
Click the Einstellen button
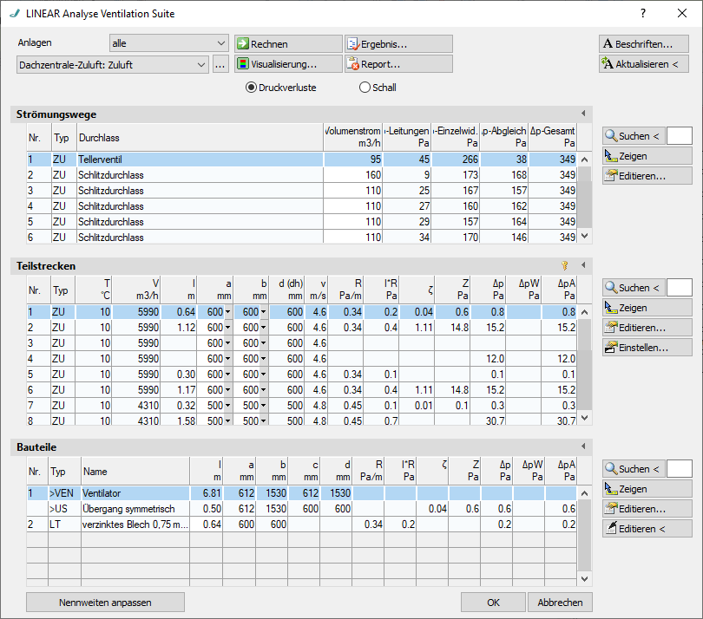click(x=647, y=348)
